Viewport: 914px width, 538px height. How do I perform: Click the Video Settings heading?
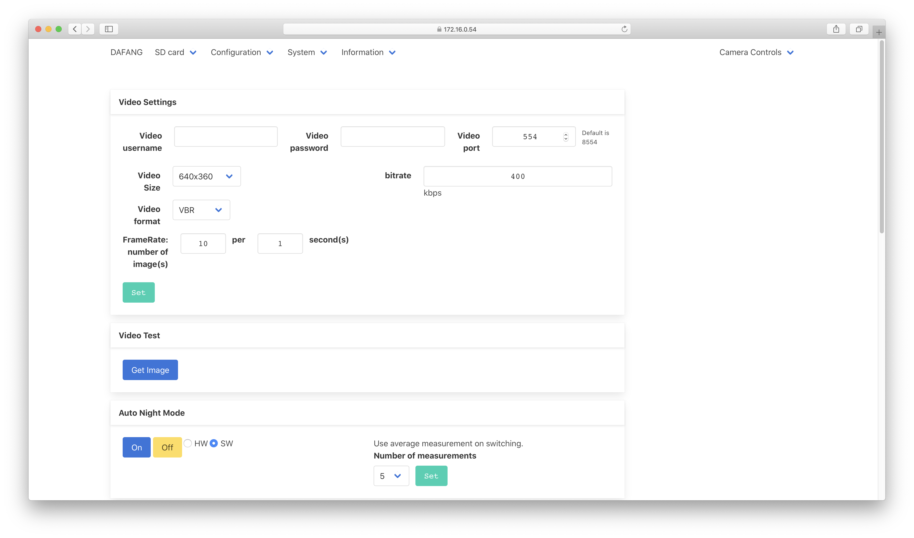147,102
